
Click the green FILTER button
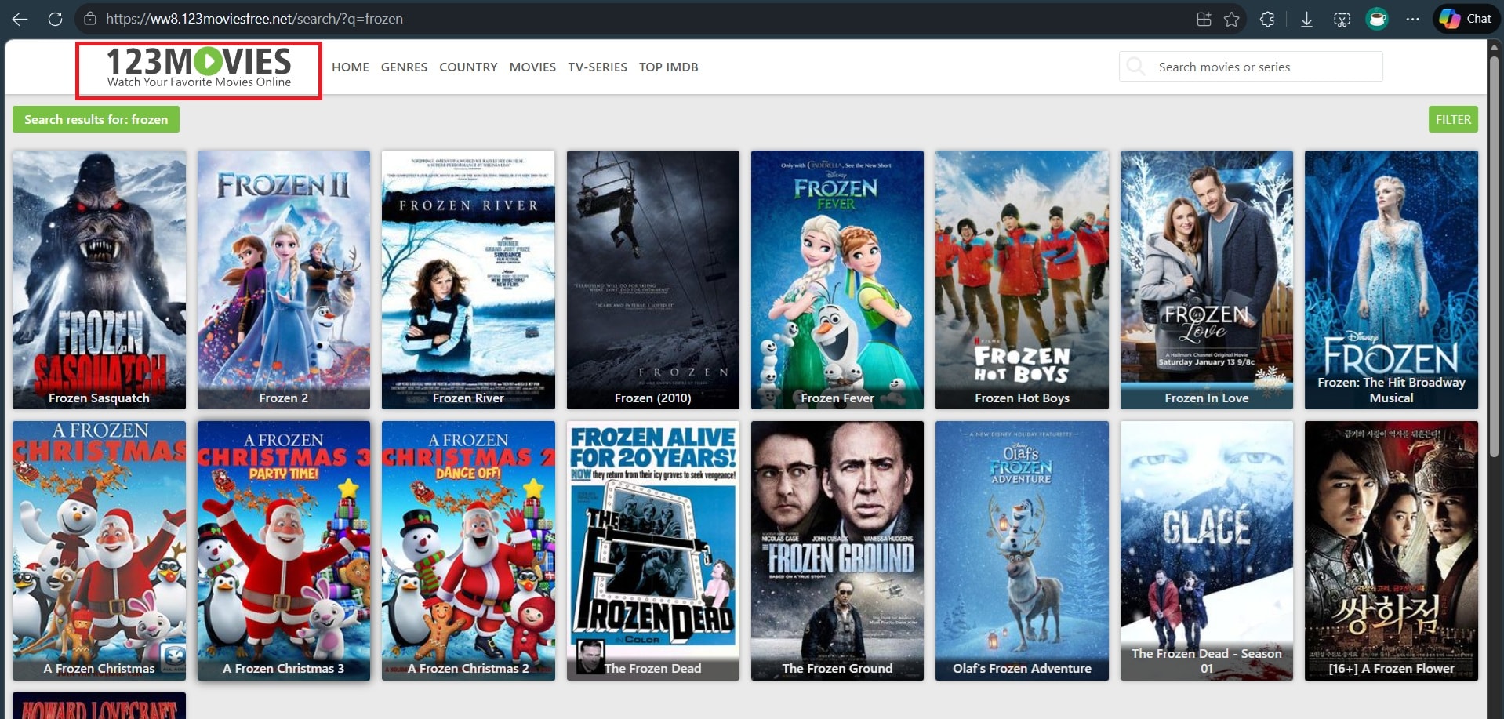click(1452, 119)
